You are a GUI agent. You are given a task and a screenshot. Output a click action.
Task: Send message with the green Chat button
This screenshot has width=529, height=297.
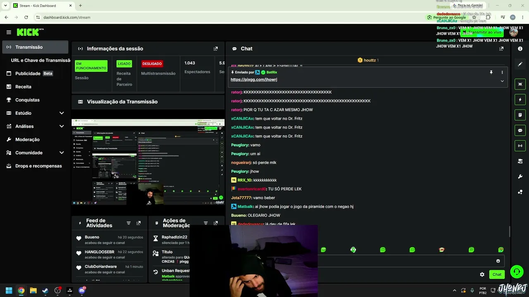click(497, 274)
